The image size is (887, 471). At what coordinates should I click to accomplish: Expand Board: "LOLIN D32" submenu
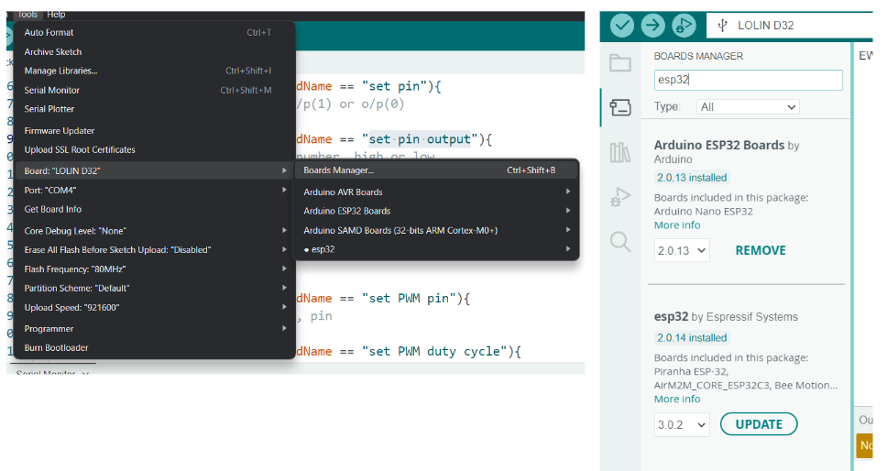point(154,170)
